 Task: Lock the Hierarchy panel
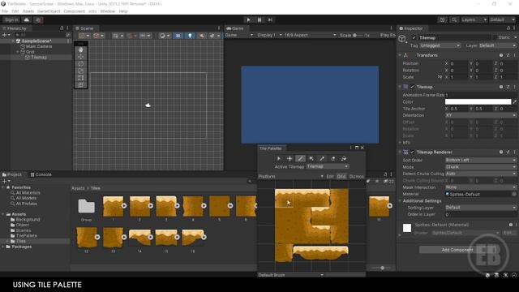[62, 28]
